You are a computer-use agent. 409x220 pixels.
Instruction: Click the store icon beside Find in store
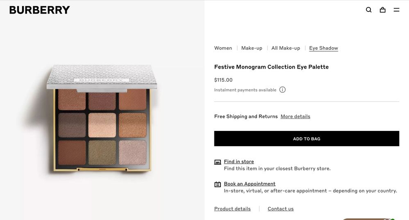[x=218, y=162]
